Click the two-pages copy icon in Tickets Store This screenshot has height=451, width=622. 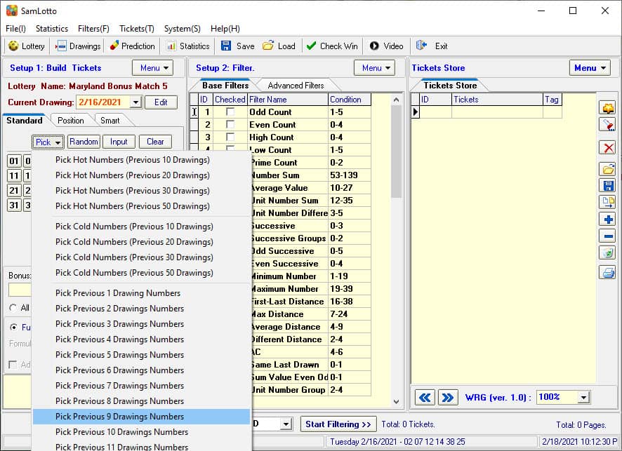point(608,202)
